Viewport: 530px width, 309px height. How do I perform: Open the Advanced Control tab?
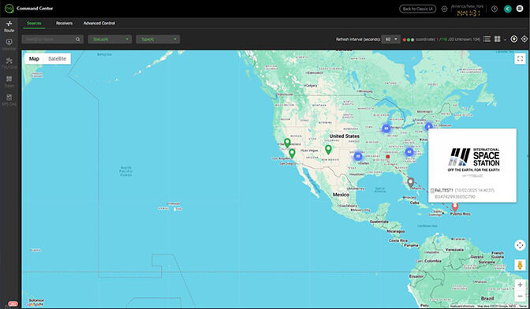[x=99, y=24]
